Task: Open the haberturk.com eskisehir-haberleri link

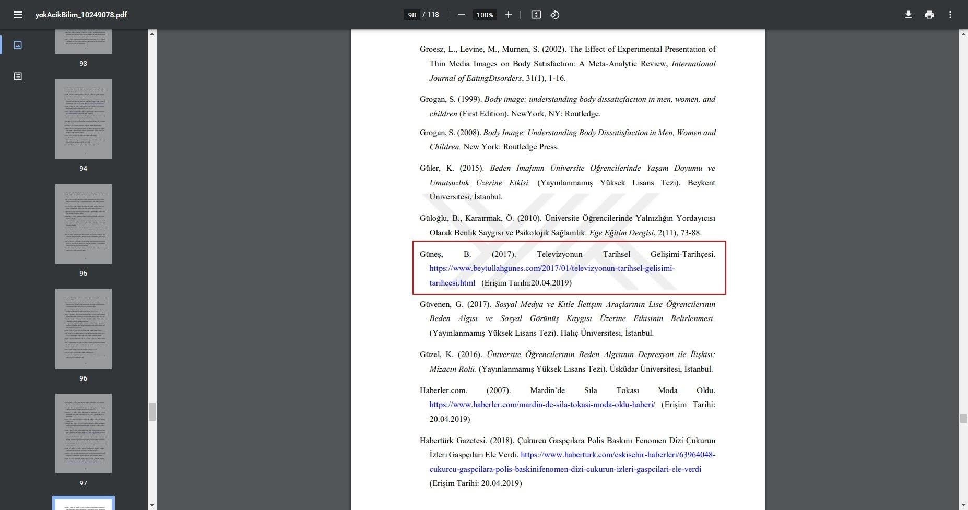Action: coord(572,462)
